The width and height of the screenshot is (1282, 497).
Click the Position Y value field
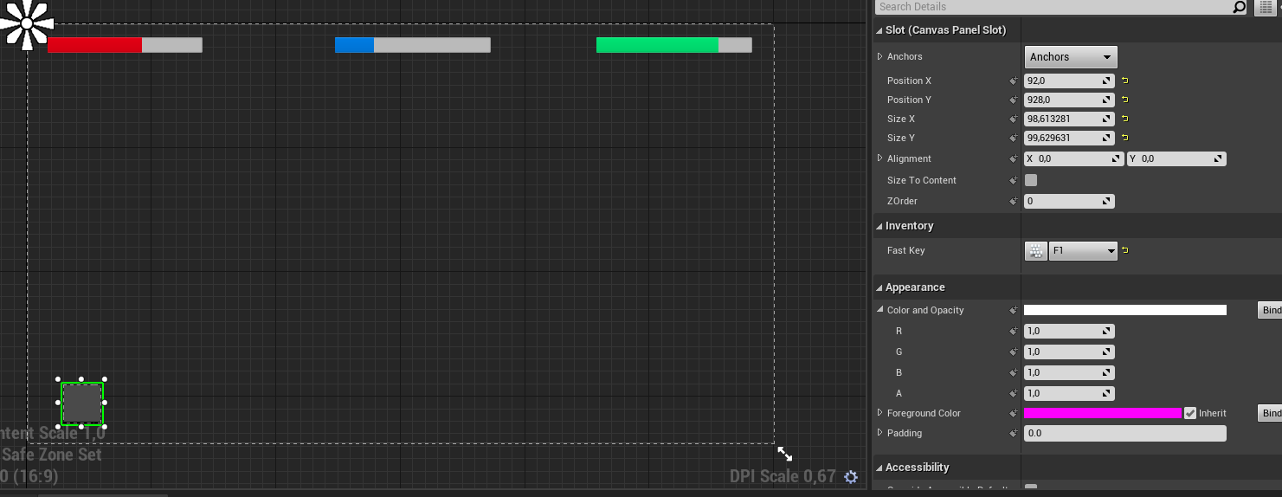click(x=1069, y=100)
